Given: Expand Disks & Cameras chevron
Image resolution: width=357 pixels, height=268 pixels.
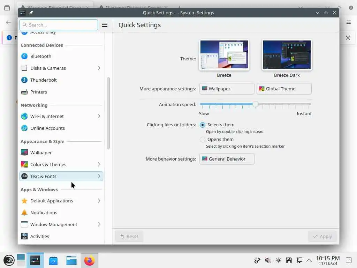Looking at the screenshot, I should click(99, 68).
